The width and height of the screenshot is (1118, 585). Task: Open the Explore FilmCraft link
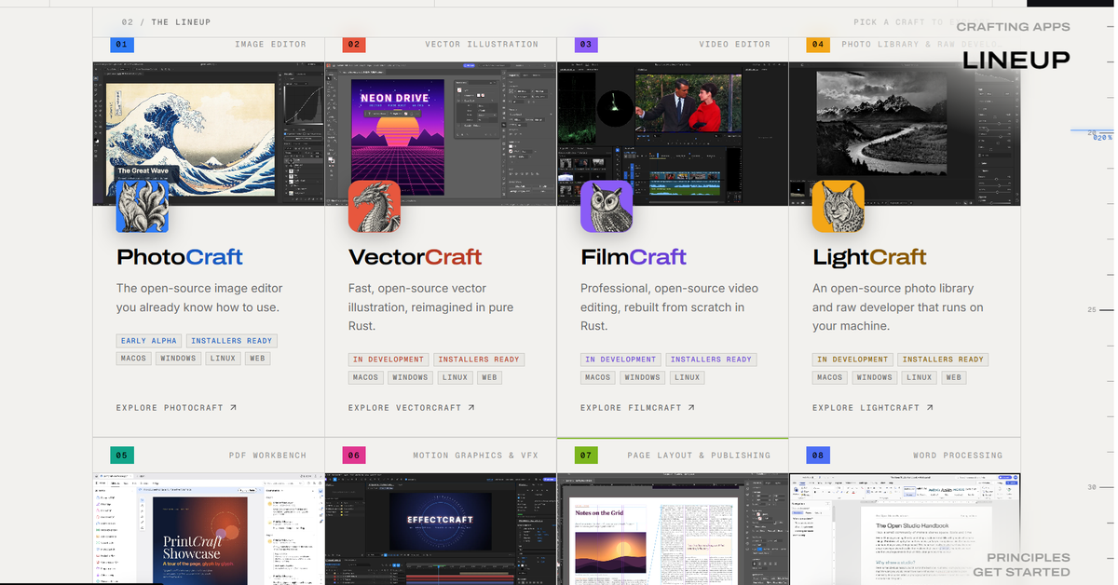point(637,408)
